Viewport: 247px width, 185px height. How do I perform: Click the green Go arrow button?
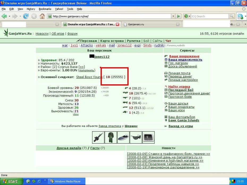178,16
